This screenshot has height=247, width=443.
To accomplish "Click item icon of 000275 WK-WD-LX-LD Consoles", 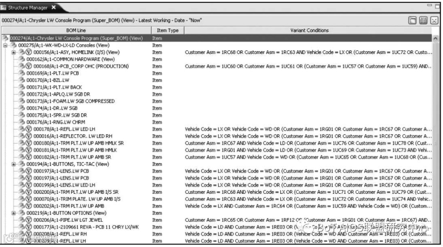I will (13, 45).
